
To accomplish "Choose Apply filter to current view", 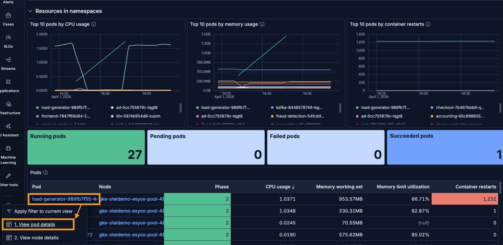I will [x=43, y=211].
